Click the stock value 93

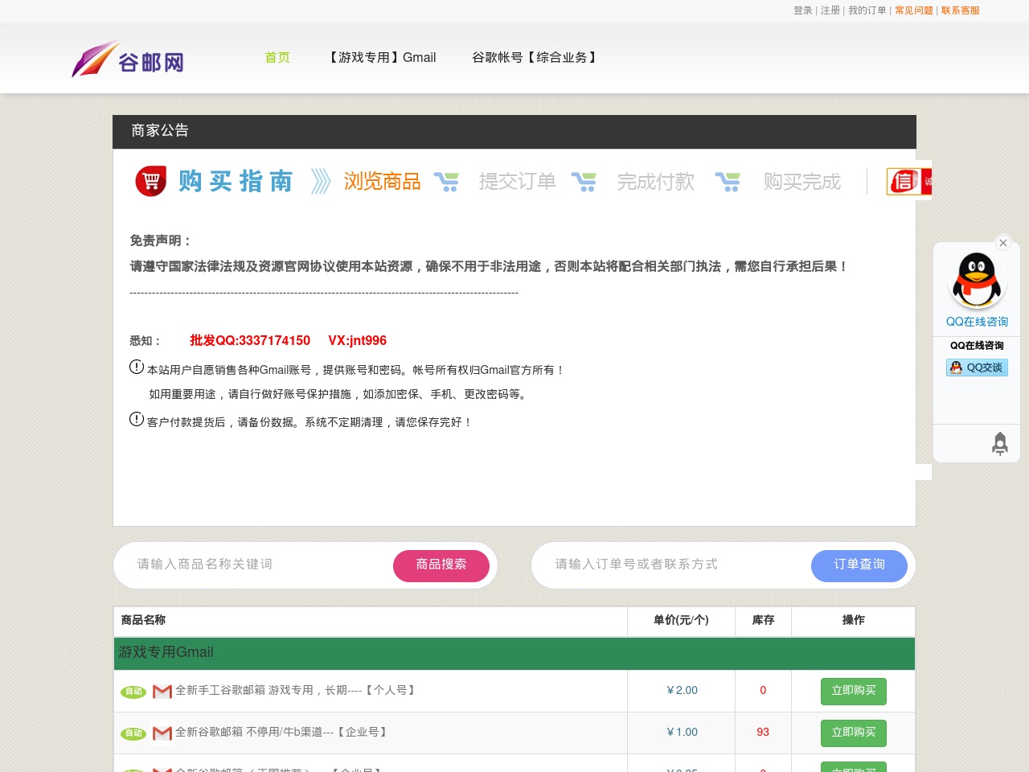pyautogui.click(x=763, y=732)
